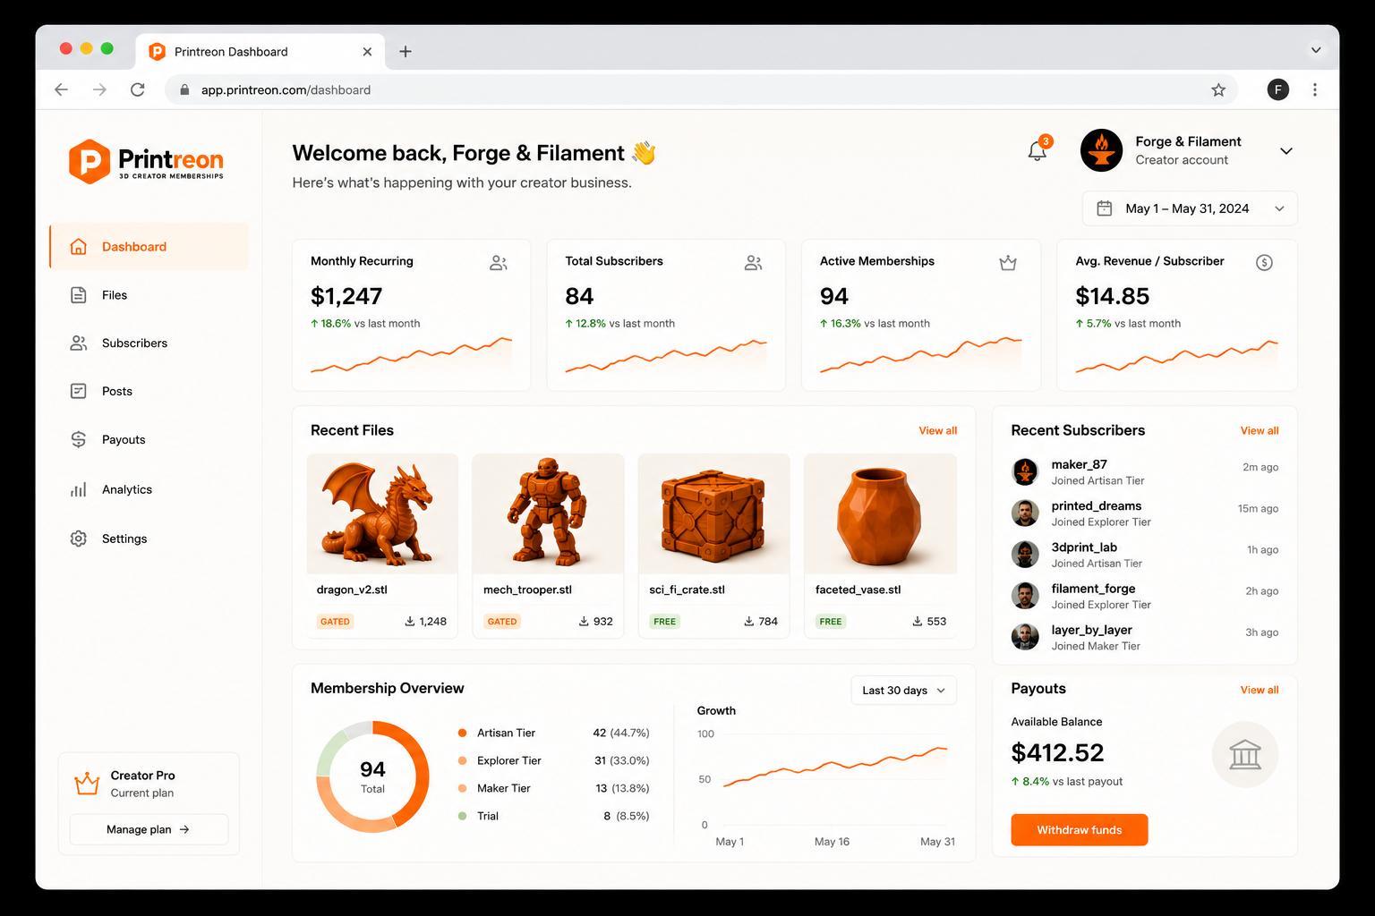1375x916 pixels.
Task: Open browser three-dot menu
Action: [x=1315, y=89]
